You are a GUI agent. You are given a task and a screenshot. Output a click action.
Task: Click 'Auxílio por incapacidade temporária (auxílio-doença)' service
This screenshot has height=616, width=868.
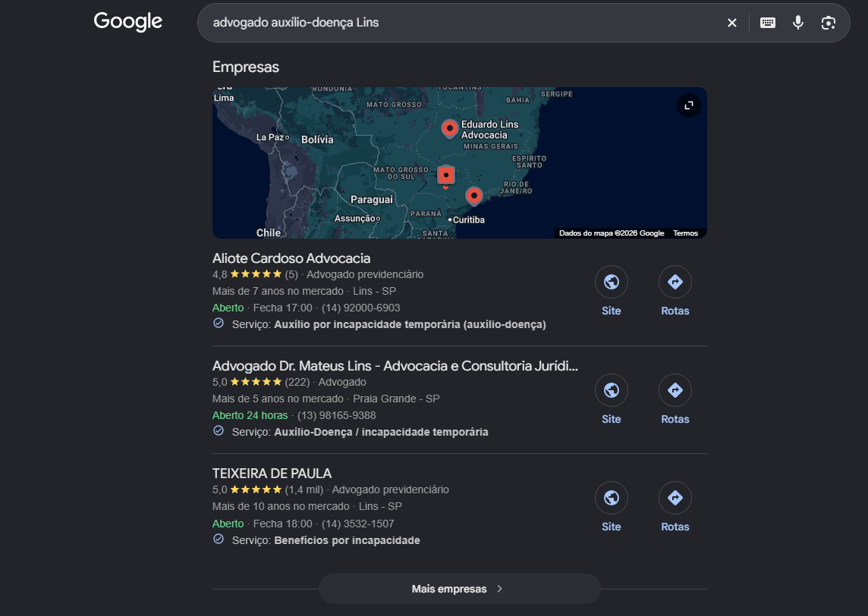410,324
